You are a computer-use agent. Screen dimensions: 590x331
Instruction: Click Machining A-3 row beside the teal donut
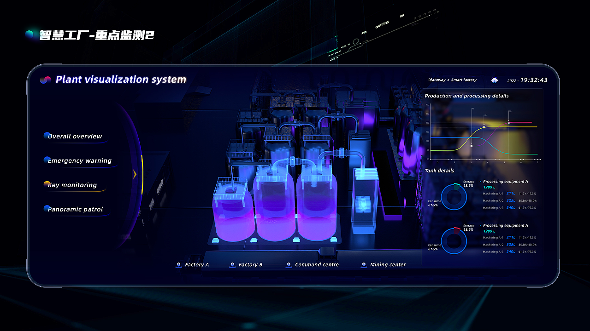(x=509, y=208)
